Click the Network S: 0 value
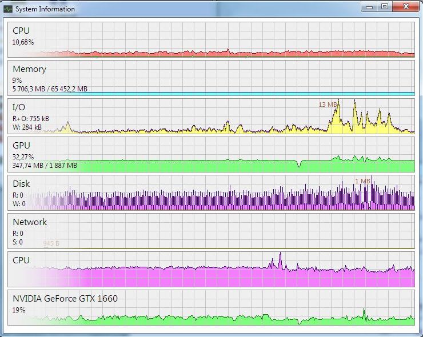The image size is (423, 337). tap(18, 242)
